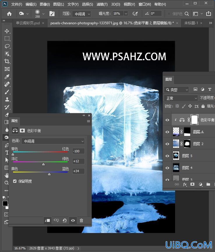Click the Color Balance adjustment icon in Properties
Image resolution: width=215 pixels, height=252 pixels.
(x=15, y=130)
